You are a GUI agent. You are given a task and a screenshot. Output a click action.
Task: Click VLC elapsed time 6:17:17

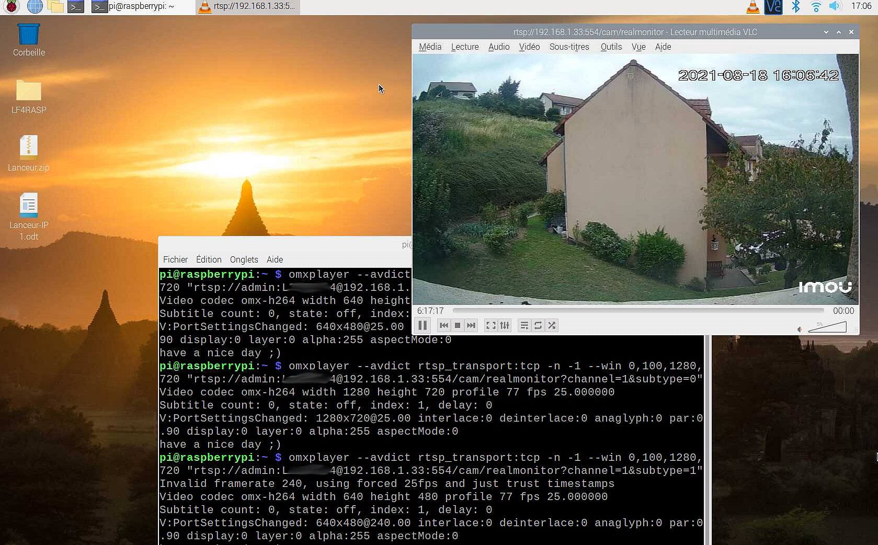click(x=430, y=311)
